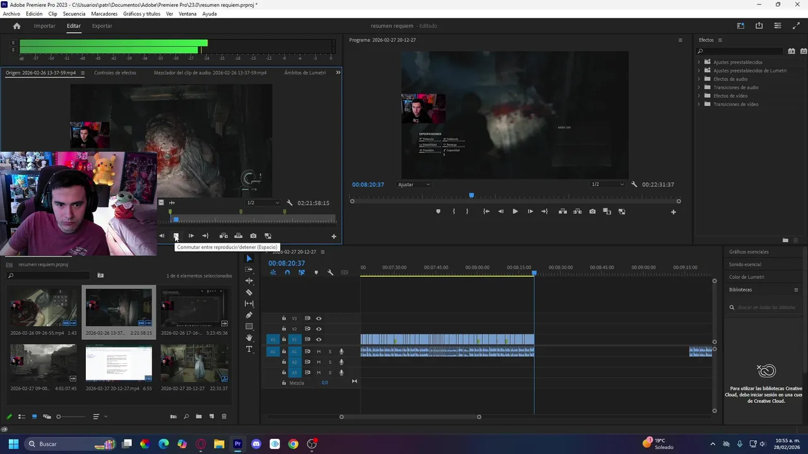Open the timeline settings wrench
Screen dimensions: 808x454
point(330,272)
